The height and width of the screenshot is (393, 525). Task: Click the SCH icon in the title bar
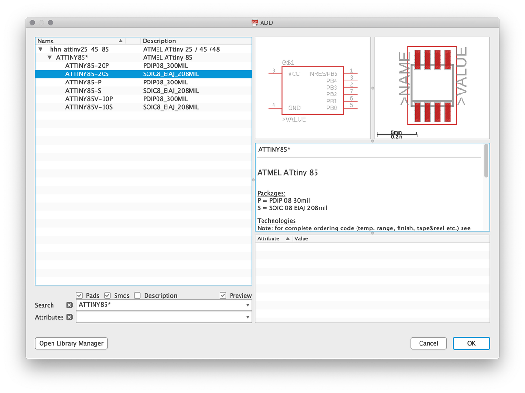[255, 22]
